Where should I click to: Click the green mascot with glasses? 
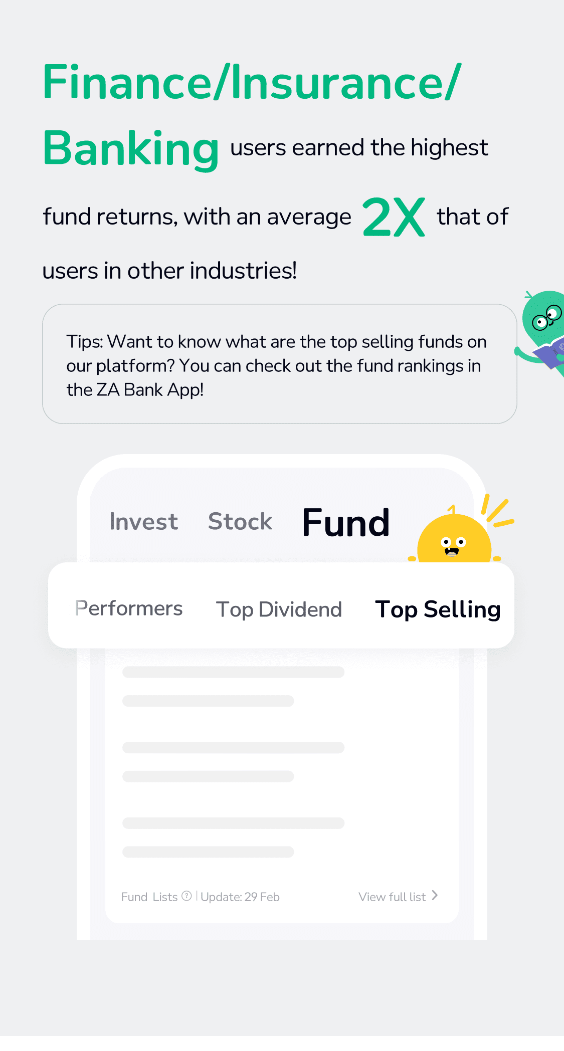click(541, 332)
